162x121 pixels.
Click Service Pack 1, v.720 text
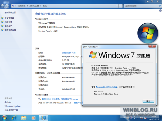click(x=48, y=31)
